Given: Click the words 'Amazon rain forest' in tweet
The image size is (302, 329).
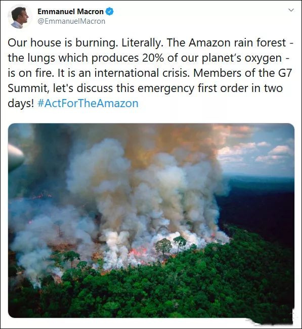Looking at the screenshot, I should point(237,42).
